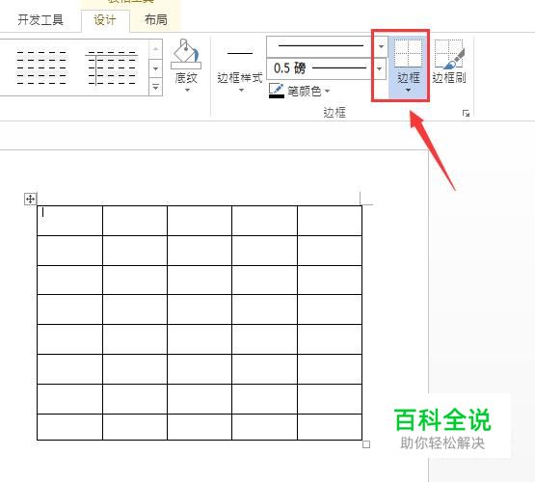Open the 开发工具 ribbon tab

pyautogui.click(x=40, y=20)
